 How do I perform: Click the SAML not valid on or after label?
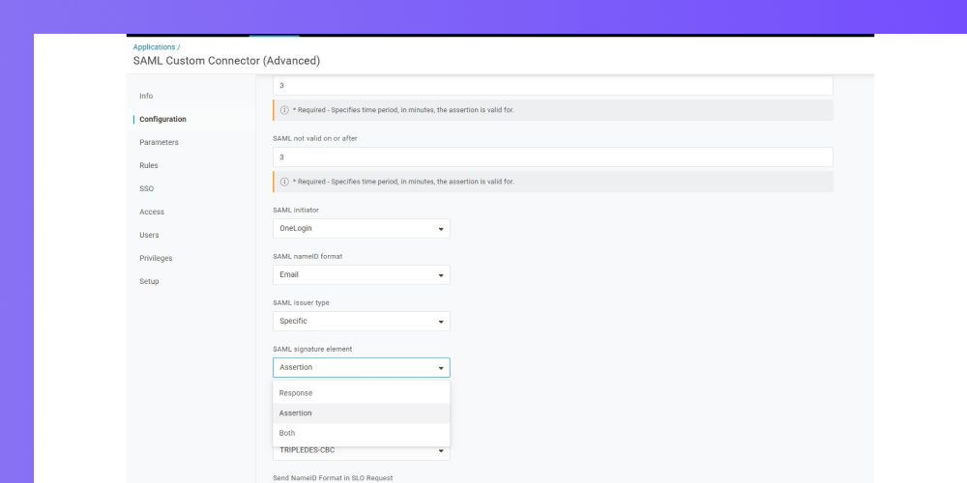pos(315,138)
